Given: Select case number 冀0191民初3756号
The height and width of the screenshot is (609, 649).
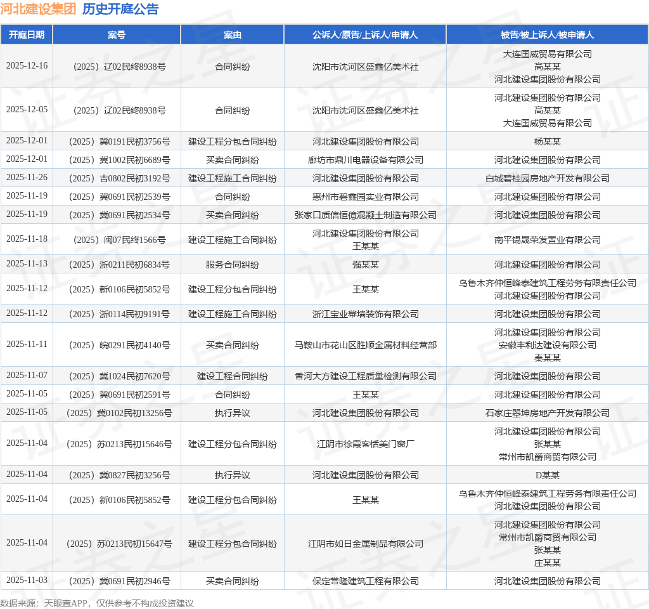Looking at the screenshot, I should (x=120, y=141).
